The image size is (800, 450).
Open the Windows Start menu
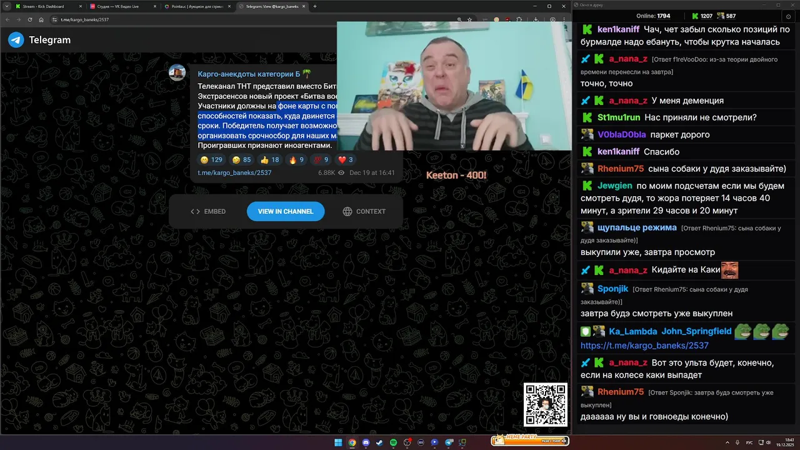(x=338, y=442)
